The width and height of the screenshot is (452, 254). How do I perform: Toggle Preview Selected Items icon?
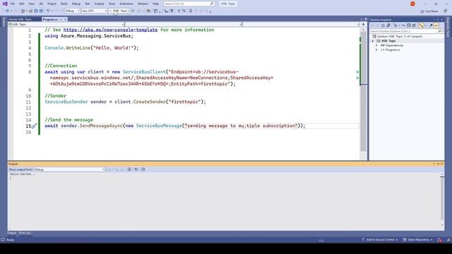tap(436, 25)
